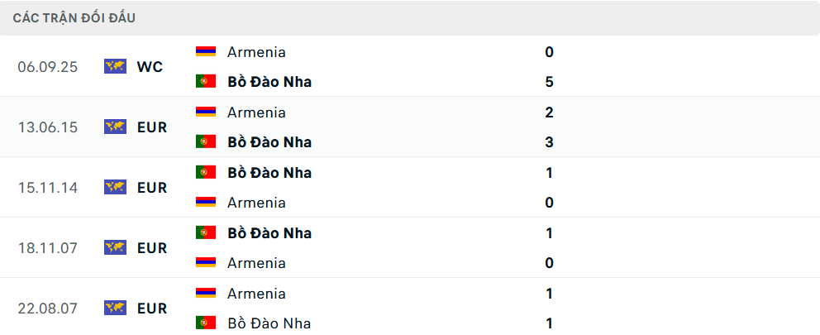Image resolution: width=820 pixels, height=335 pixels.
Task: Click the world map icon beside WC
Action: point(115,66)
